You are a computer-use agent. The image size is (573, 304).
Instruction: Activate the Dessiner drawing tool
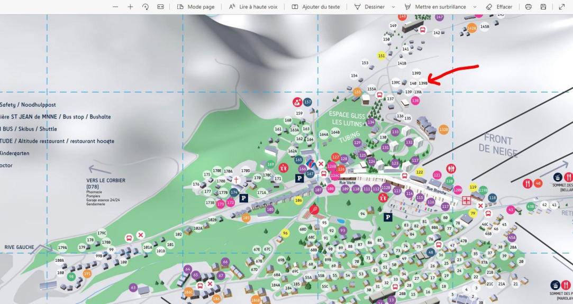368,7
